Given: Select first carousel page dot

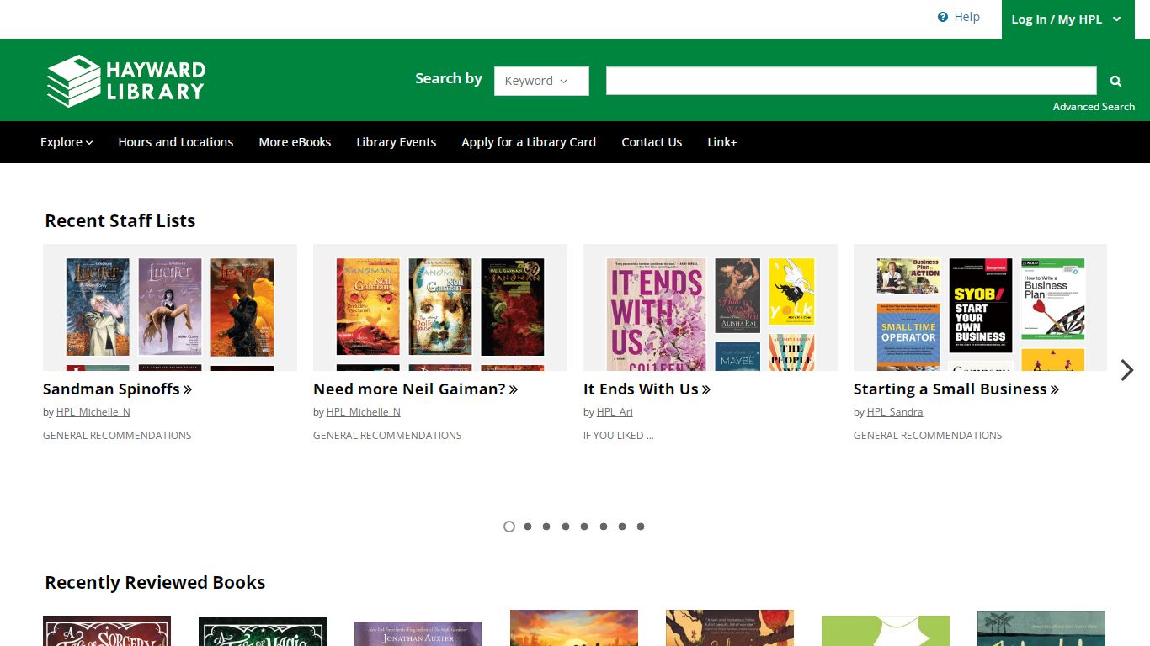Looking at the screenshot, I should coord(509,527).
